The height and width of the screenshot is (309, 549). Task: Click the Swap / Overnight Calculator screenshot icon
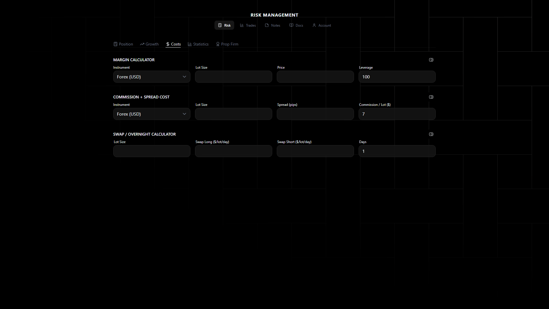coord(431,134)
